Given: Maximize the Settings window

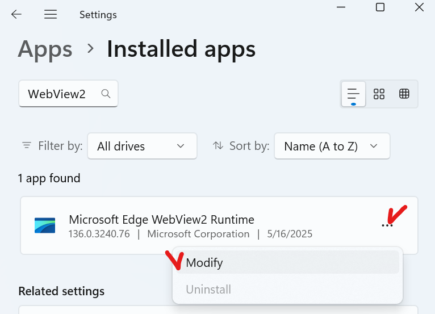Looking at the screenshot, I should [x=380, y=7].
